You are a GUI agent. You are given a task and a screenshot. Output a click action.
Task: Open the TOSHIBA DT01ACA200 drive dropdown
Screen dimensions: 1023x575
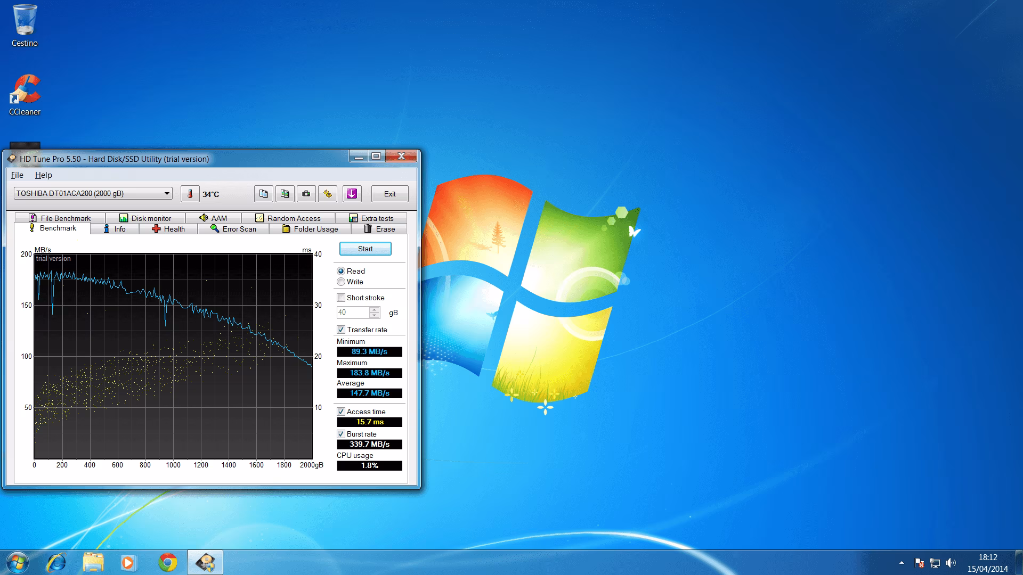click(x=93, y=193)
